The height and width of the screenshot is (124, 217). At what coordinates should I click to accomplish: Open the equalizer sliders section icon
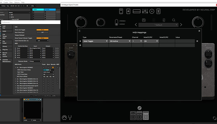pos(145,11)
